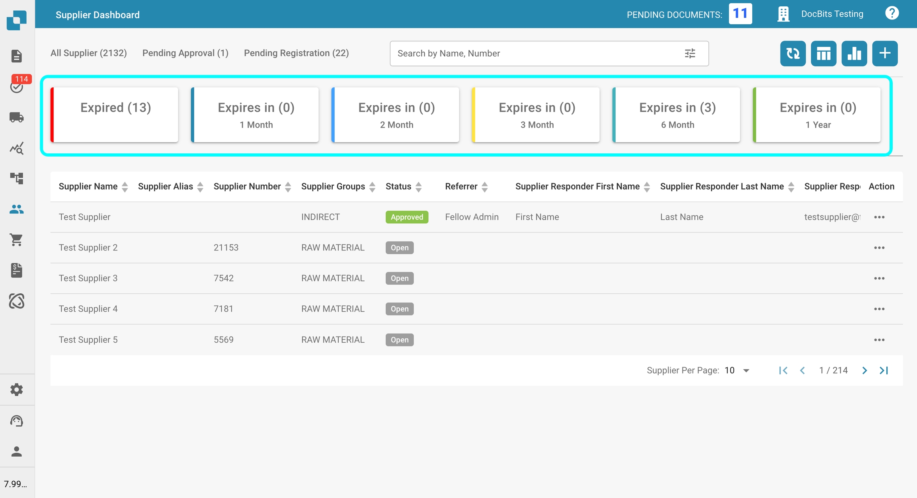Image resolution: width=917 pixels, height=498 pixels.
Task: Sort table by Status column
Action: coord(418,187)
